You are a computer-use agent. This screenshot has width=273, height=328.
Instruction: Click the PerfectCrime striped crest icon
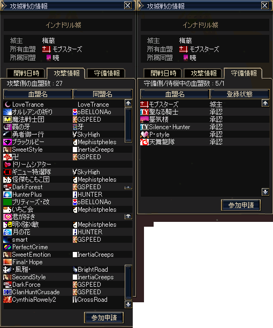[x=7, y=247]
